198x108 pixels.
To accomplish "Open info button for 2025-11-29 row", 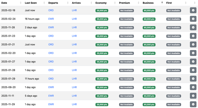I will click(x=193, y=104).
